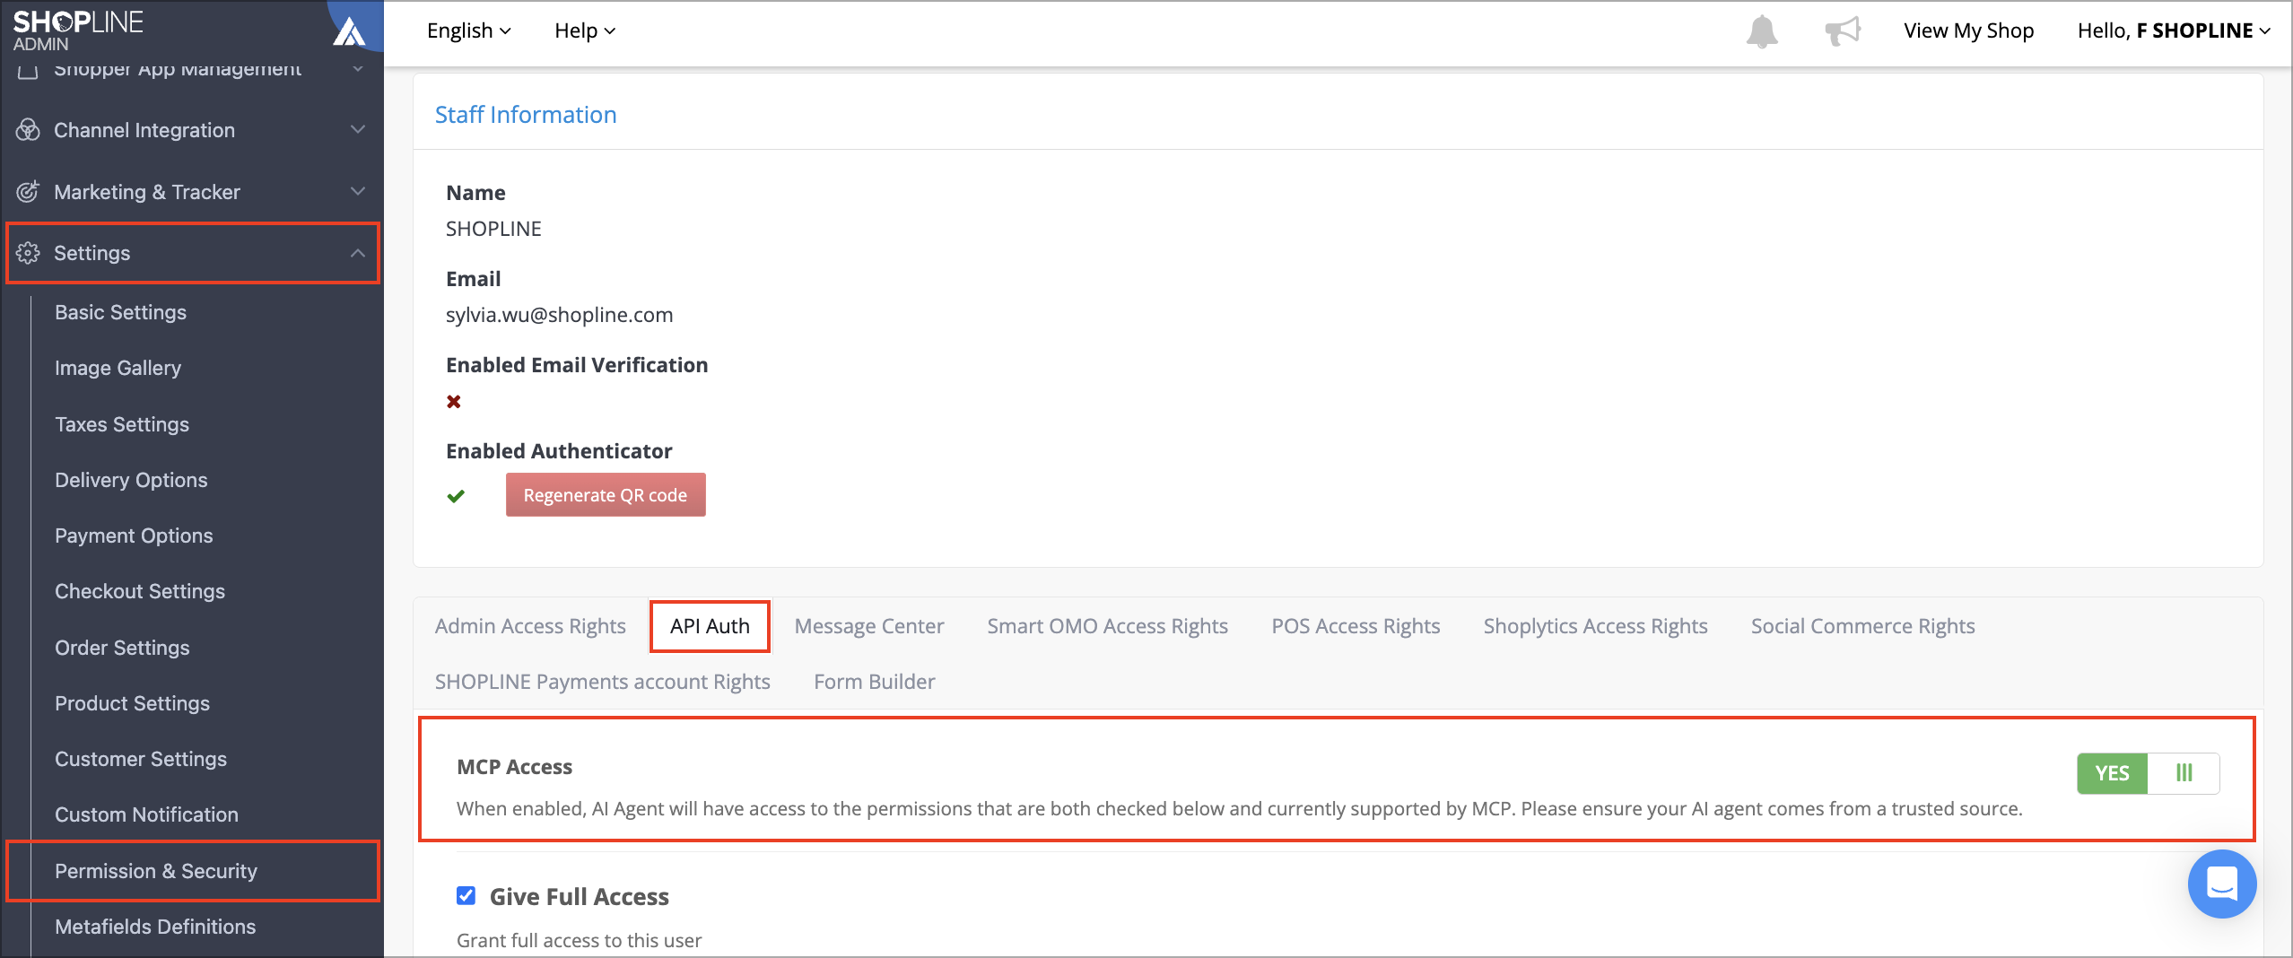Open the View My Shop link
2293x958 pixels.
point(1968,30)
